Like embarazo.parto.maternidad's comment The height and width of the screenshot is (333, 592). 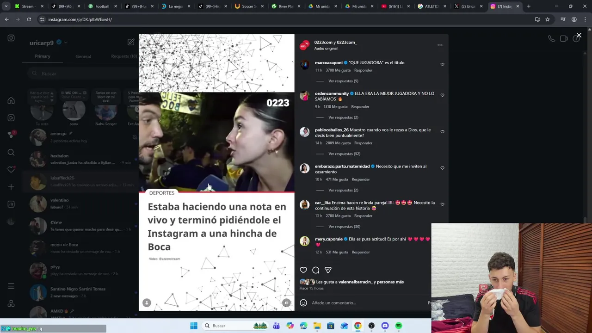[x=442, y=168]
